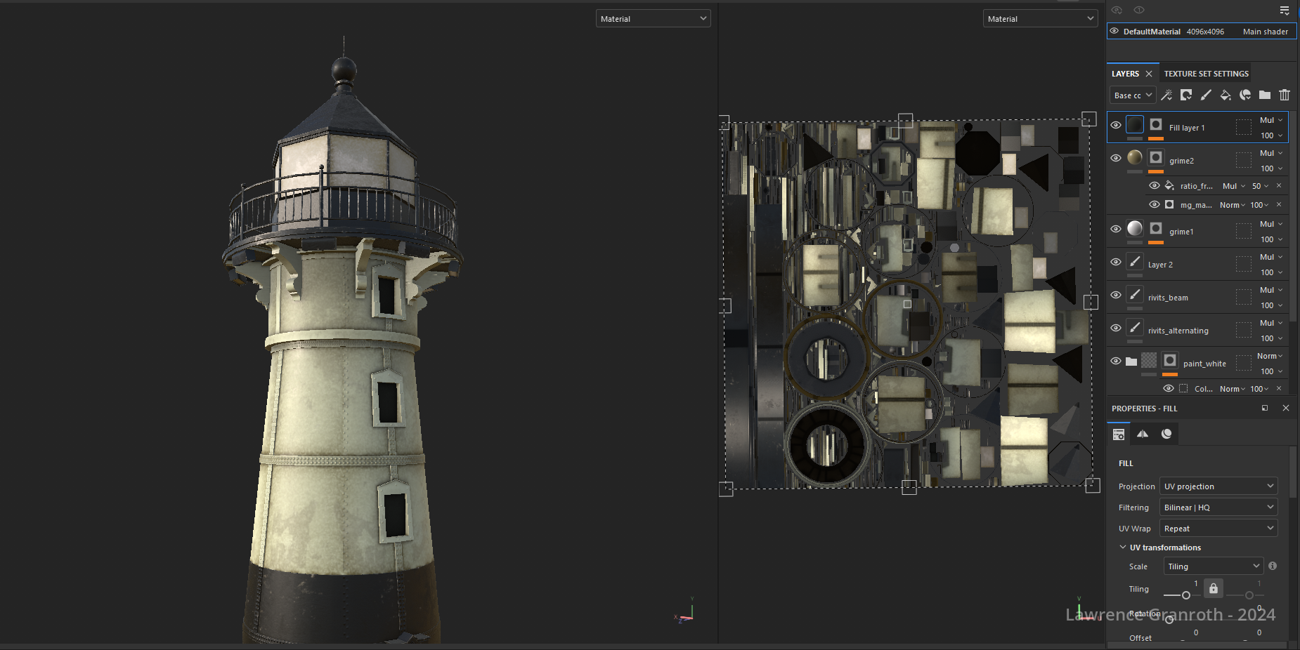
Task: Add a new paint layer with brush icon
Action: coord(1206,95)
